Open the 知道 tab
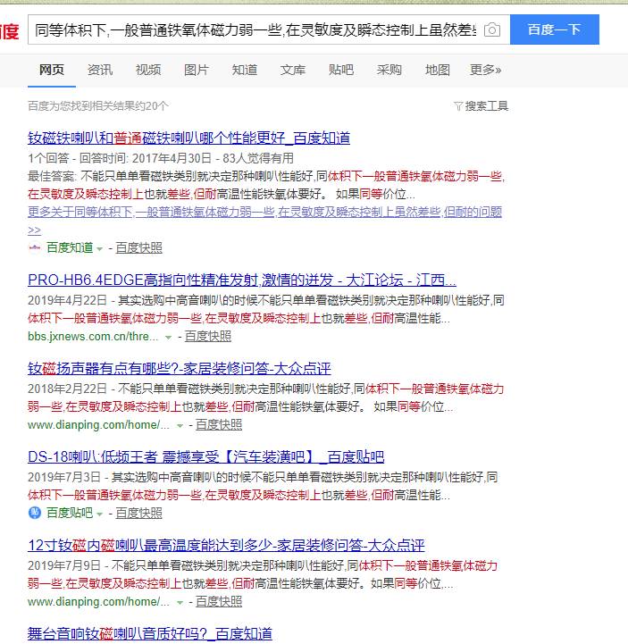 point(245,70)
